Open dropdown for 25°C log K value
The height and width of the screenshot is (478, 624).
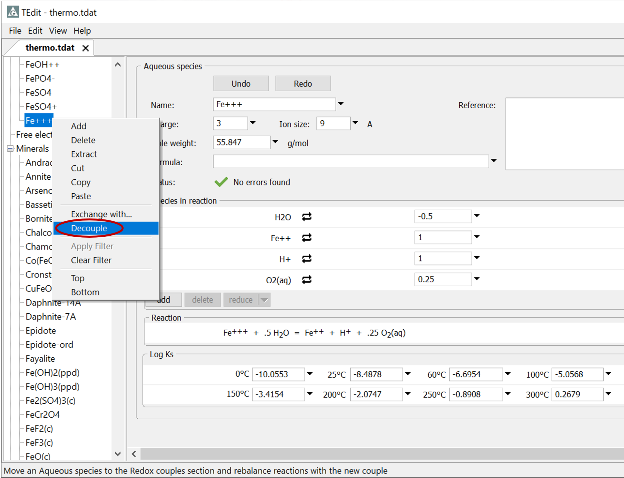pyautogui.click(x=408, y=374)
